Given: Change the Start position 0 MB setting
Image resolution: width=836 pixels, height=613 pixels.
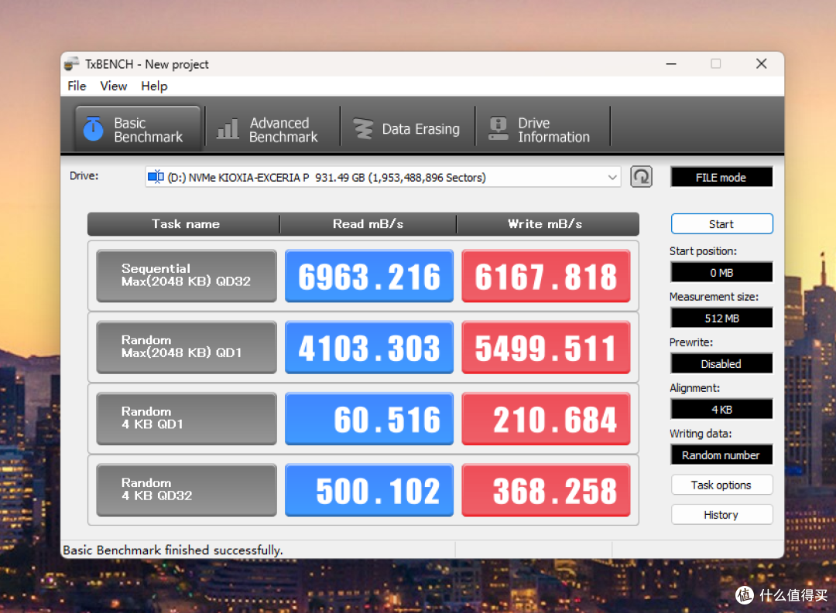Looking at the screenshot, I should click(x=721, y=273).
